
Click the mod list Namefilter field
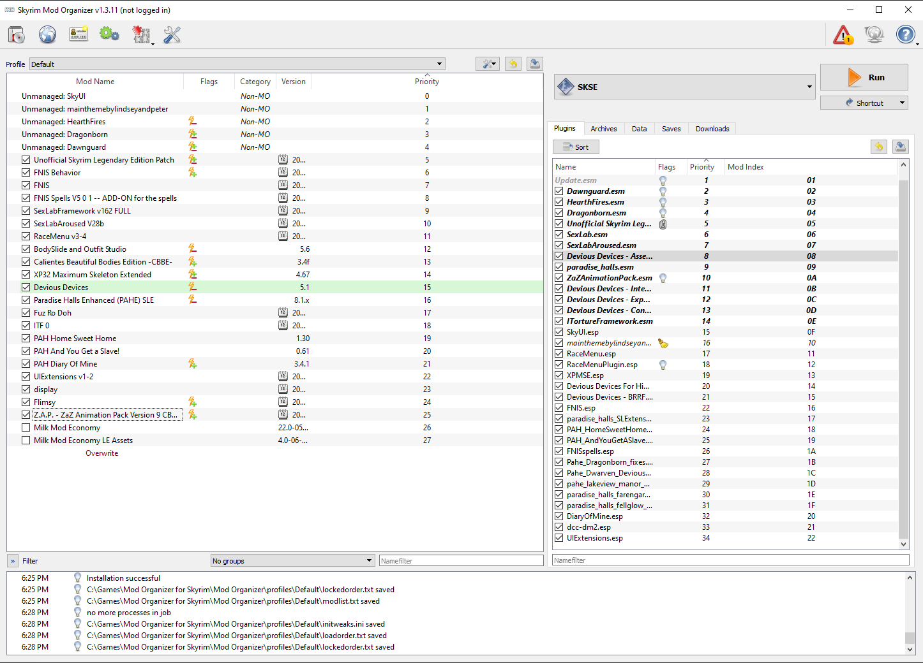pyautogui.click(x=461, y=560)
